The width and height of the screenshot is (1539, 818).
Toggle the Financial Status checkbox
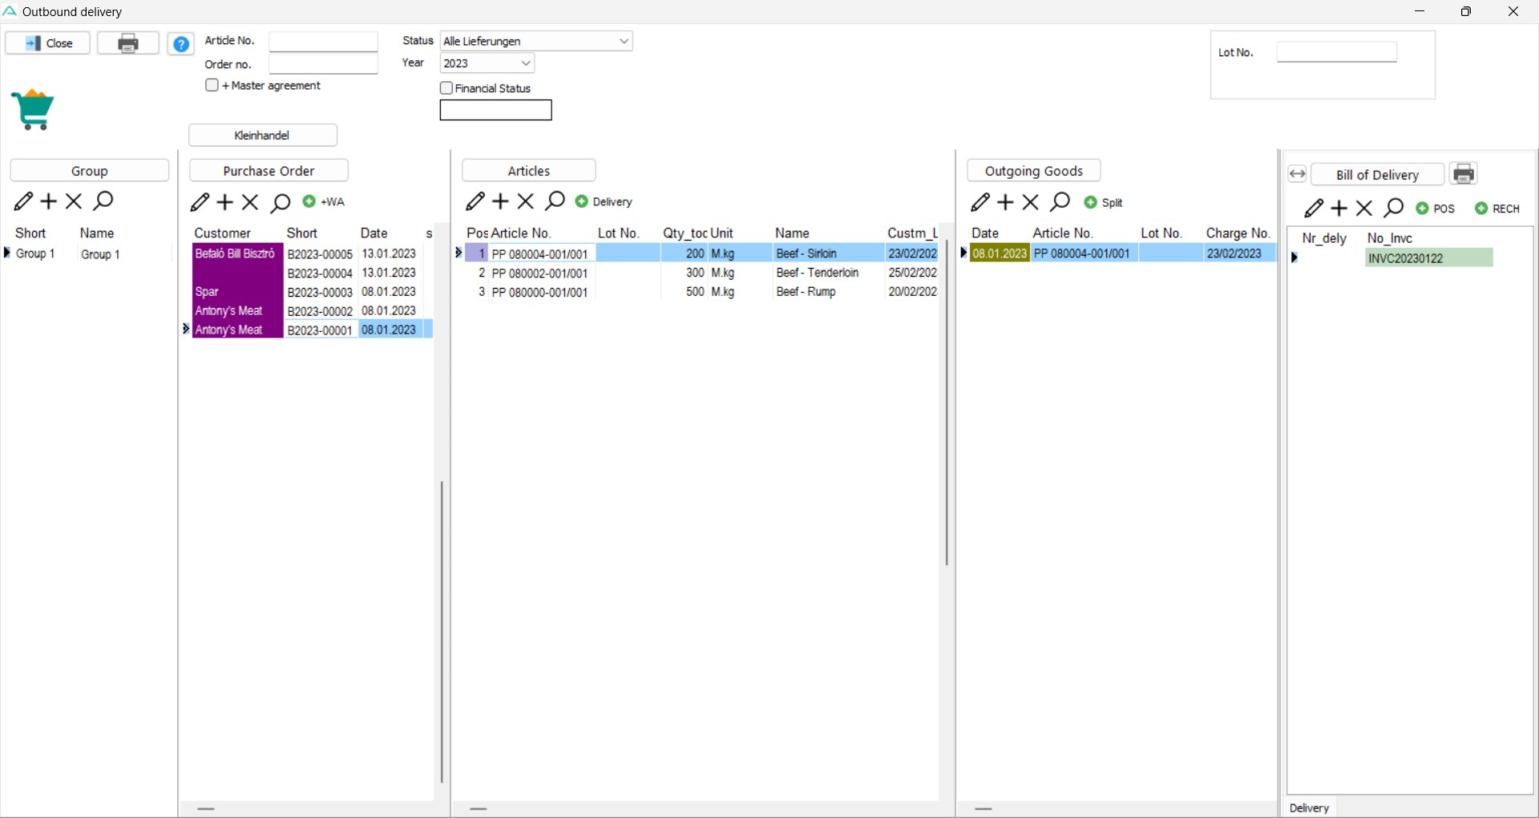(x=446, y=88)
